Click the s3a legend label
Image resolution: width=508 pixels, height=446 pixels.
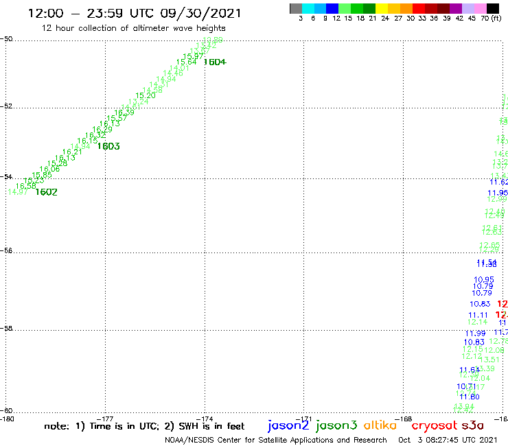pos(472,425)
